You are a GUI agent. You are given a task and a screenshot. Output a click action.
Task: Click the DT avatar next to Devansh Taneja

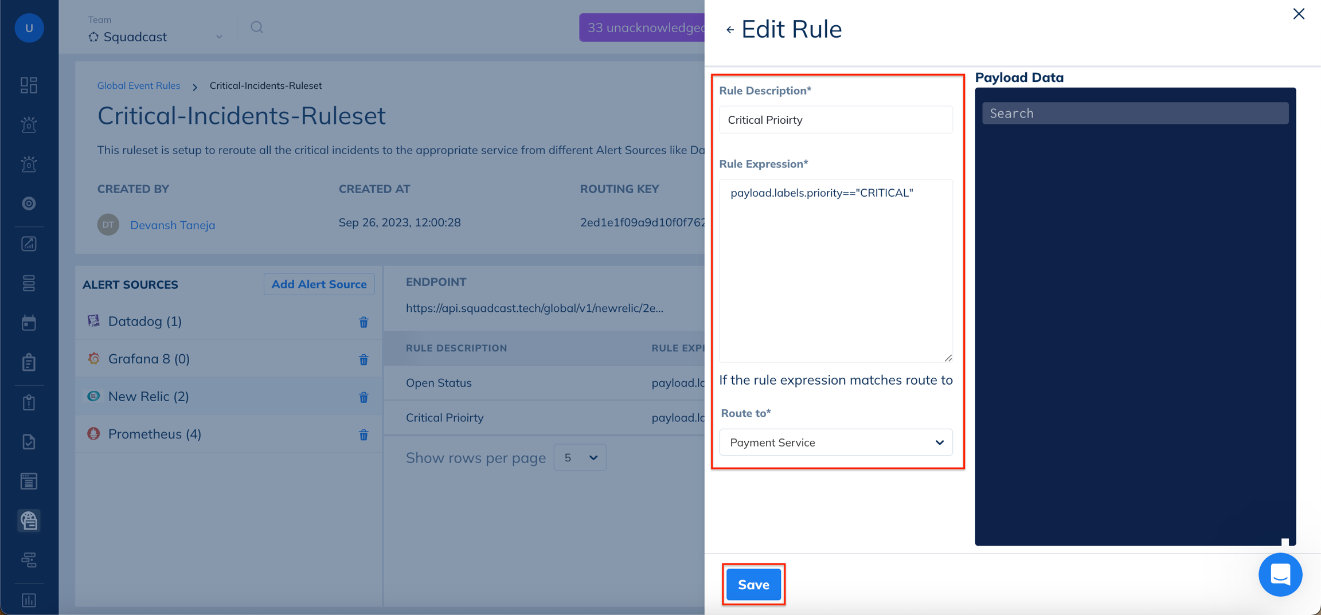(108, 225)
